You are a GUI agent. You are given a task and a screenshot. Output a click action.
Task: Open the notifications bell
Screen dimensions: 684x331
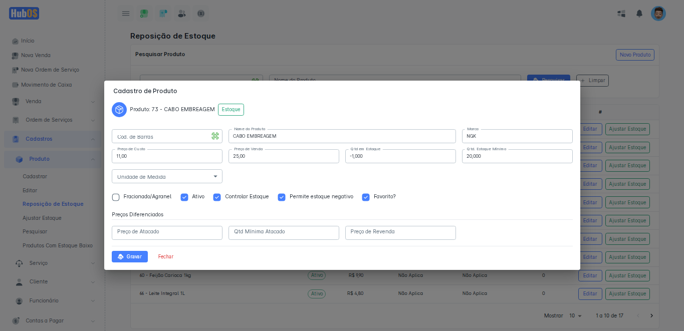pyautogui.click(x=639, y=14)
